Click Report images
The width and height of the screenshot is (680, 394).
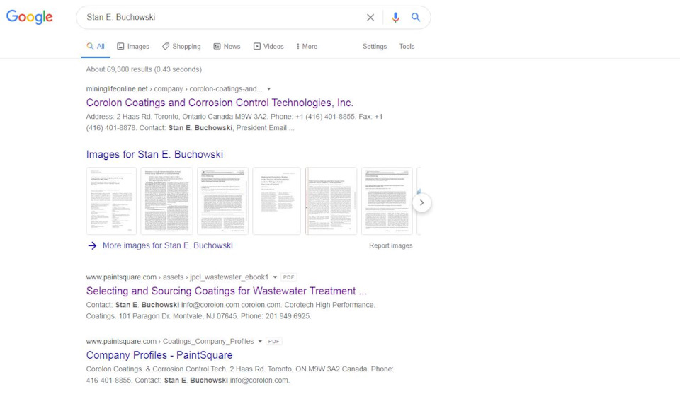(391, 245)
